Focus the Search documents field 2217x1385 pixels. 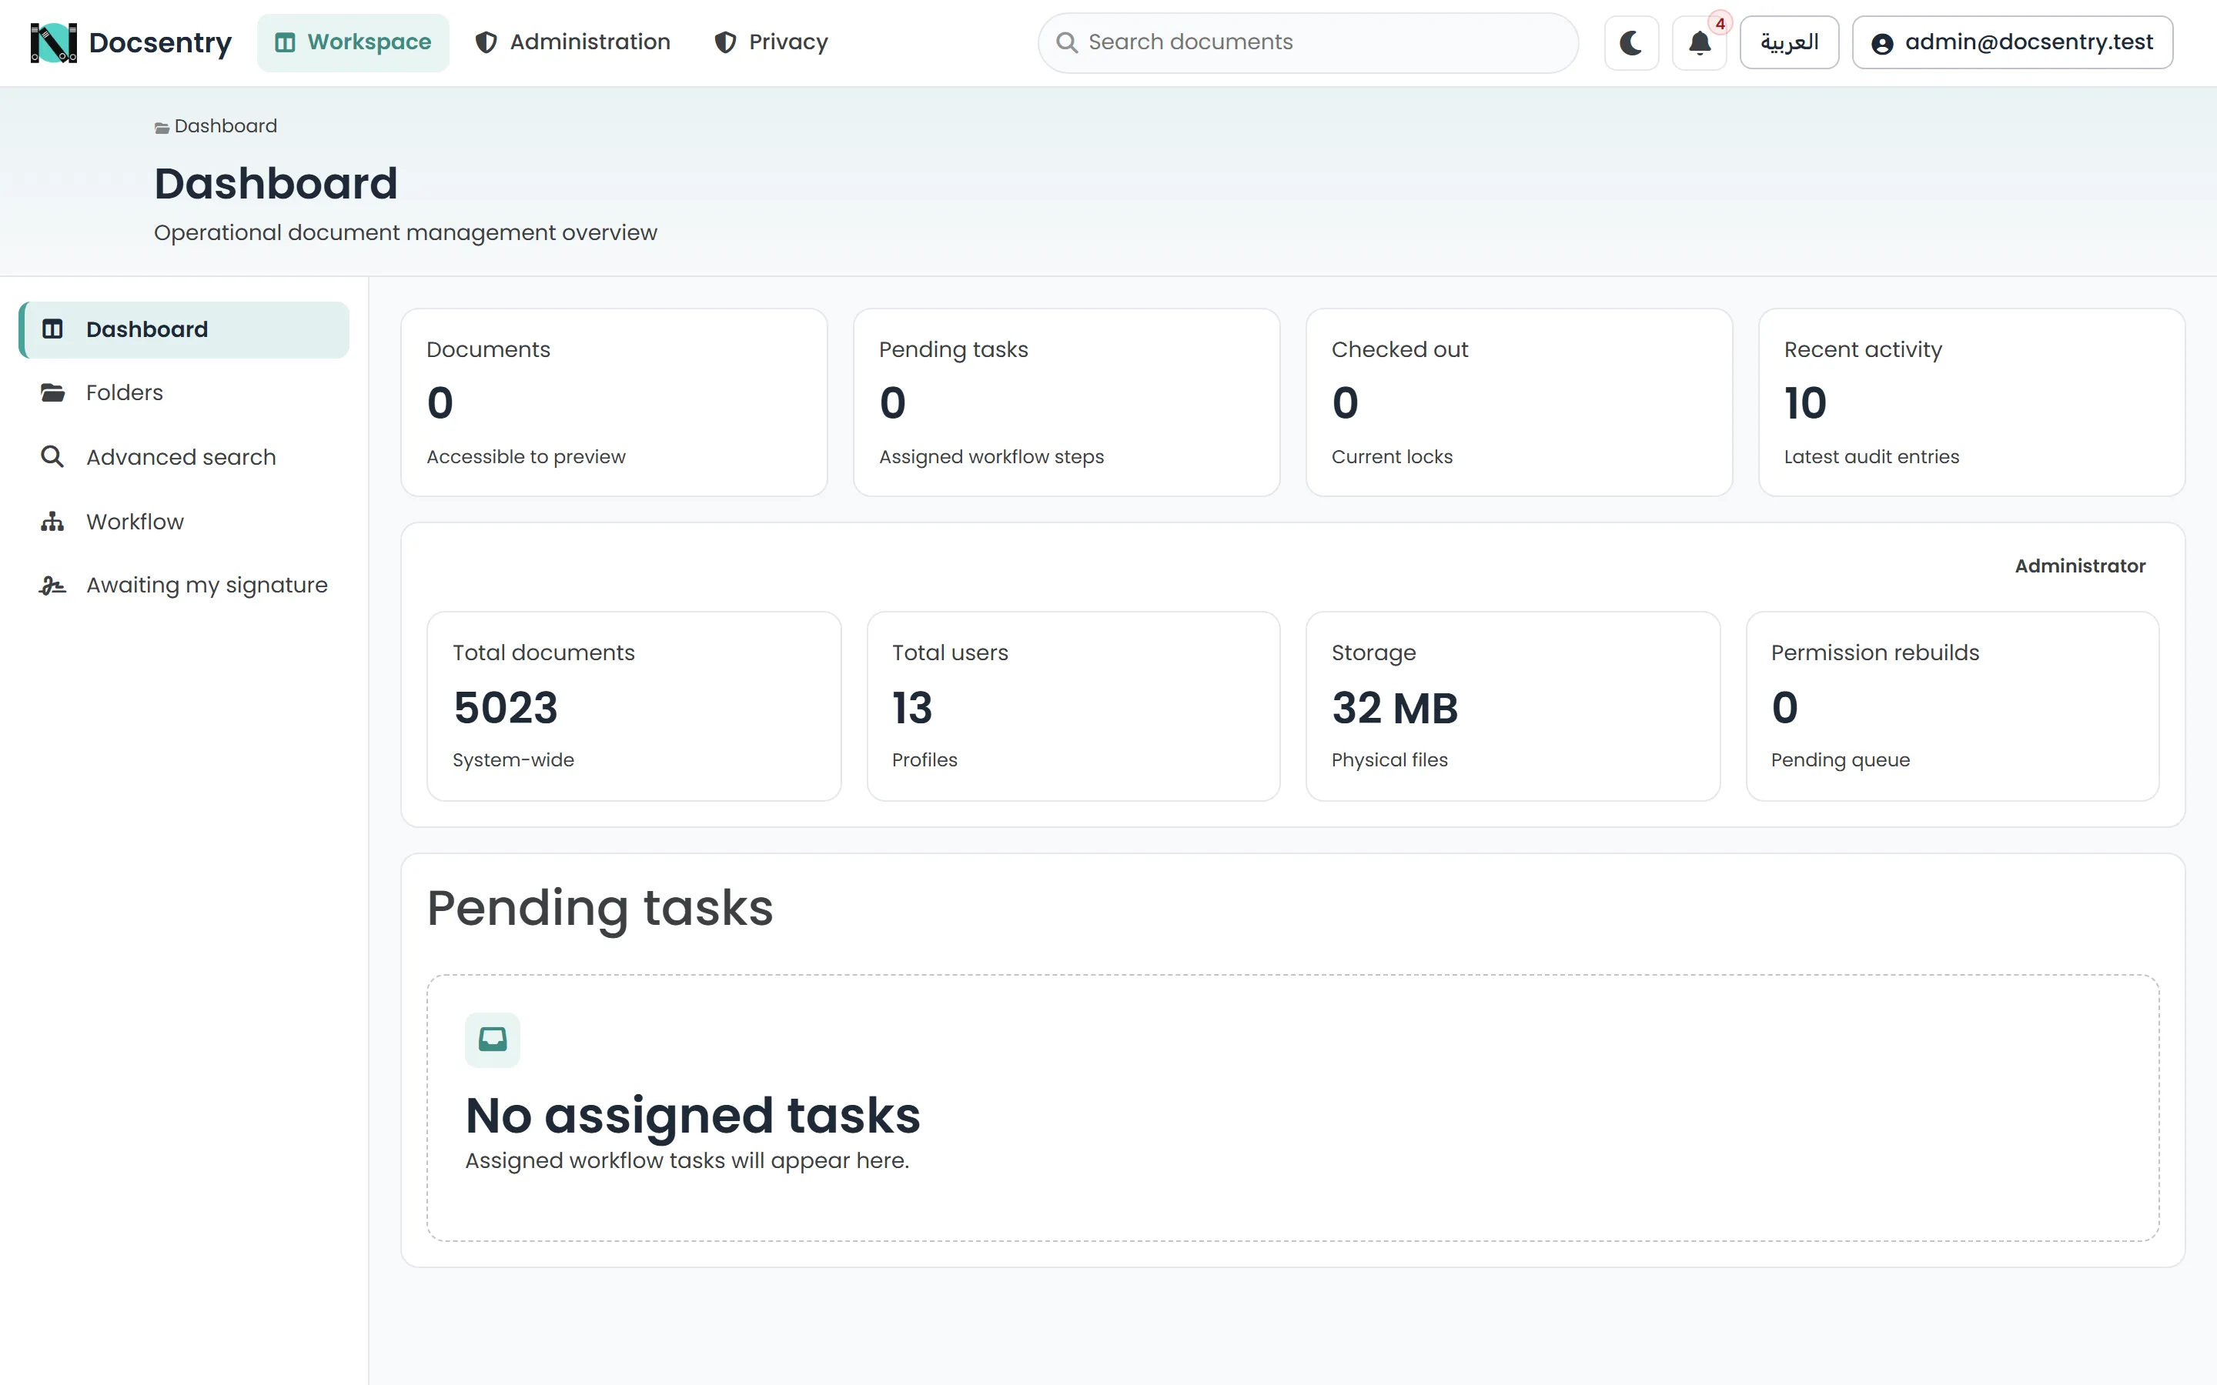[1307, 42]
